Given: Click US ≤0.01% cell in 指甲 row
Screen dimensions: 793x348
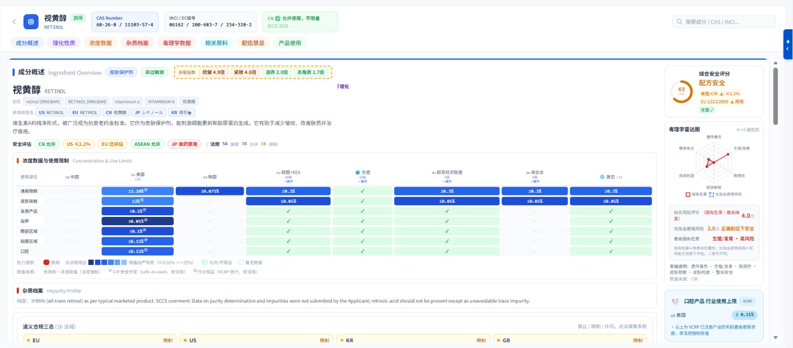Looking at the screenshot, I should [138, 221].
